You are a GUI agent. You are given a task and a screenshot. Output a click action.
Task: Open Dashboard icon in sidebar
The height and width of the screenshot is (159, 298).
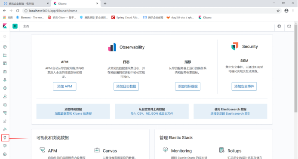[x=5, y=63]
